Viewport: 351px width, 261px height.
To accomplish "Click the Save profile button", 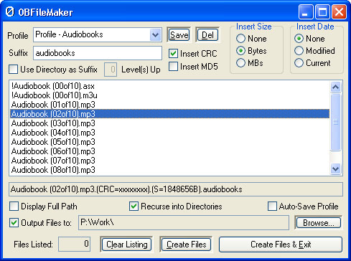I will coord(179,35).
